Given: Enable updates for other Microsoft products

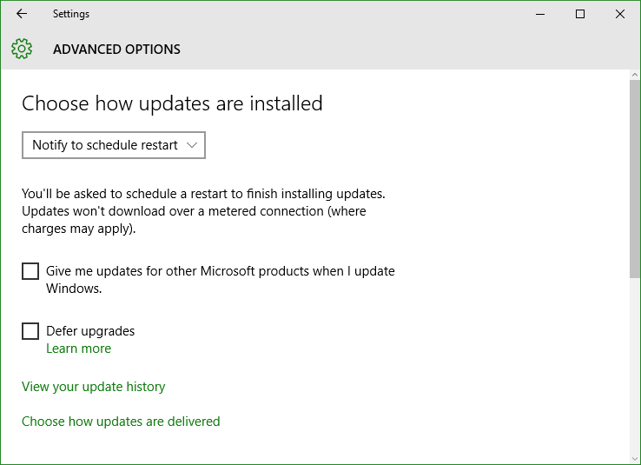Looking at the screenshot, I should point(30,271).
